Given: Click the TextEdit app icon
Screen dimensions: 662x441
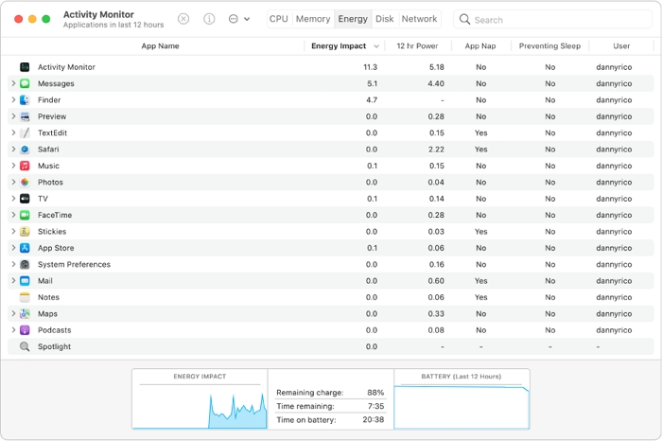Looking at the screenshot, I should [25, 132].
